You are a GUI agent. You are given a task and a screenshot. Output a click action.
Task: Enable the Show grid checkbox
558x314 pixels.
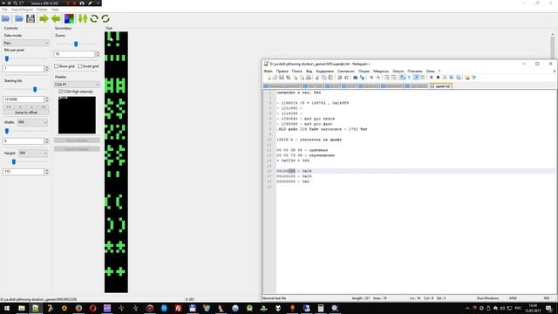(56, 66)
